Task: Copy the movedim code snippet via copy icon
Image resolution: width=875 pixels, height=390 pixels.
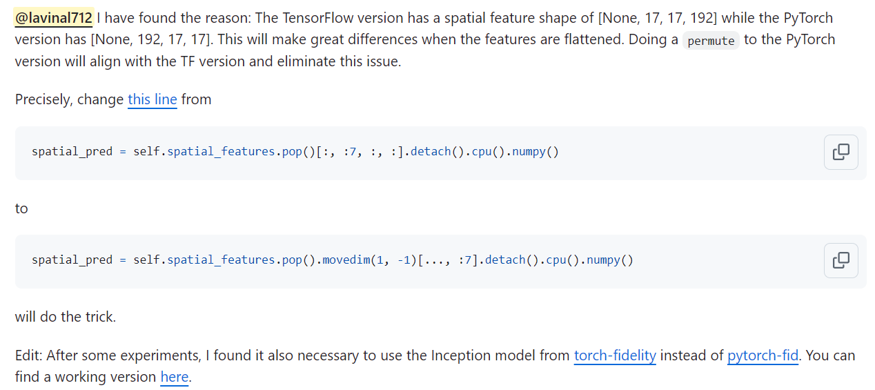Action: (x=840, y=260)
